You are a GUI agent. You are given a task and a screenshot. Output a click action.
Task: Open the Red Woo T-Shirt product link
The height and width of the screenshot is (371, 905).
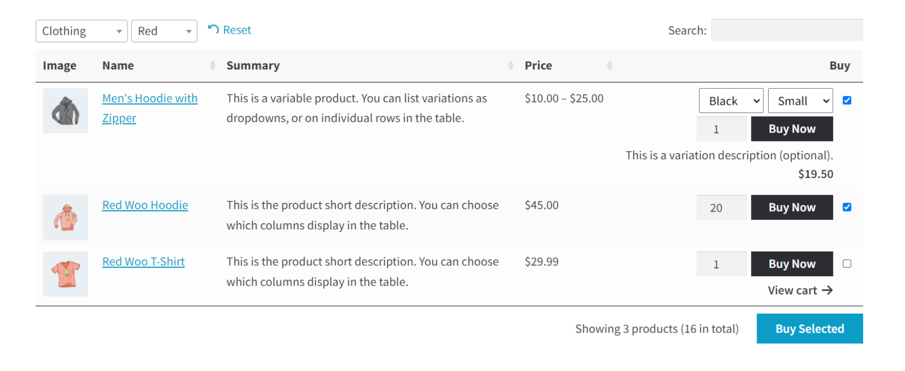click(143, 262)
